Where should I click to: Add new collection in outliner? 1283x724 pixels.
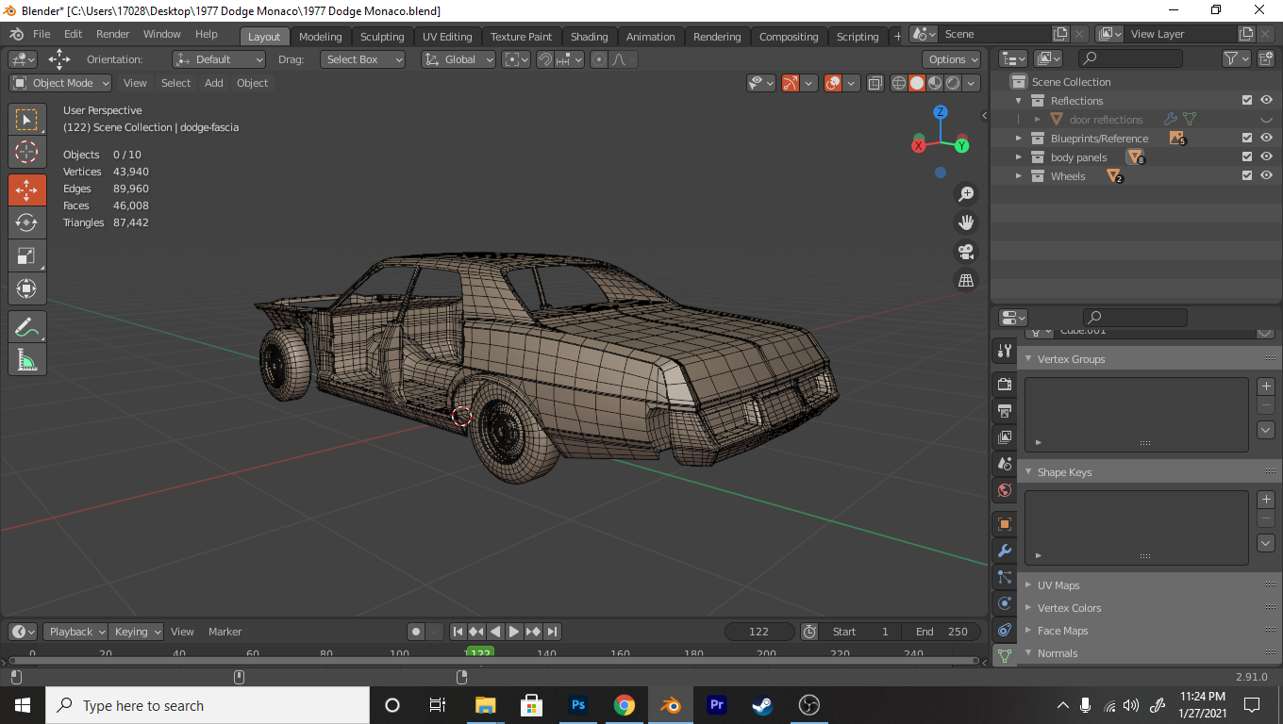tap(1266, 58)
